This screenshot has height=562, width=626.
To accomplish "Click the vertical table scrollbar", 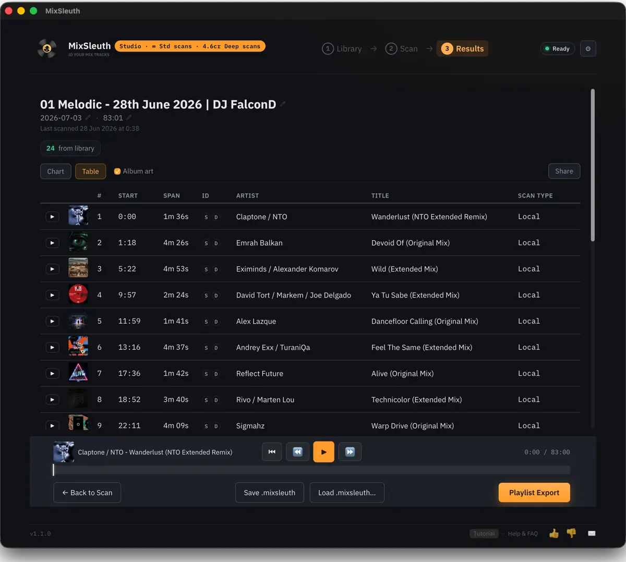I will pyautogui.click(x=593, y=165).
